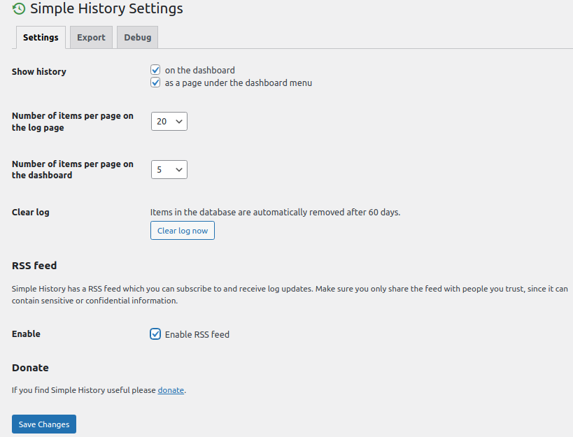Click 'Number of items per page on the dashboard' label

click(73, 169)
